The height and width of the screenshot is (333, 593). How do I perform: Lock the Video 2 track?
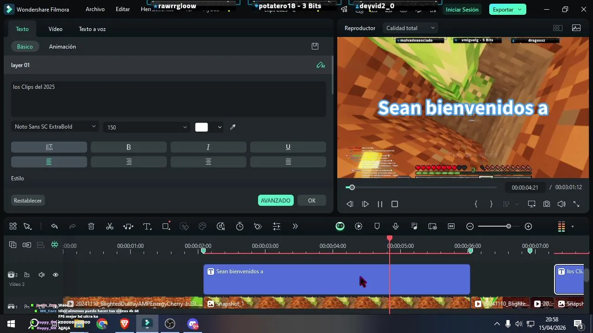point(27,275)
